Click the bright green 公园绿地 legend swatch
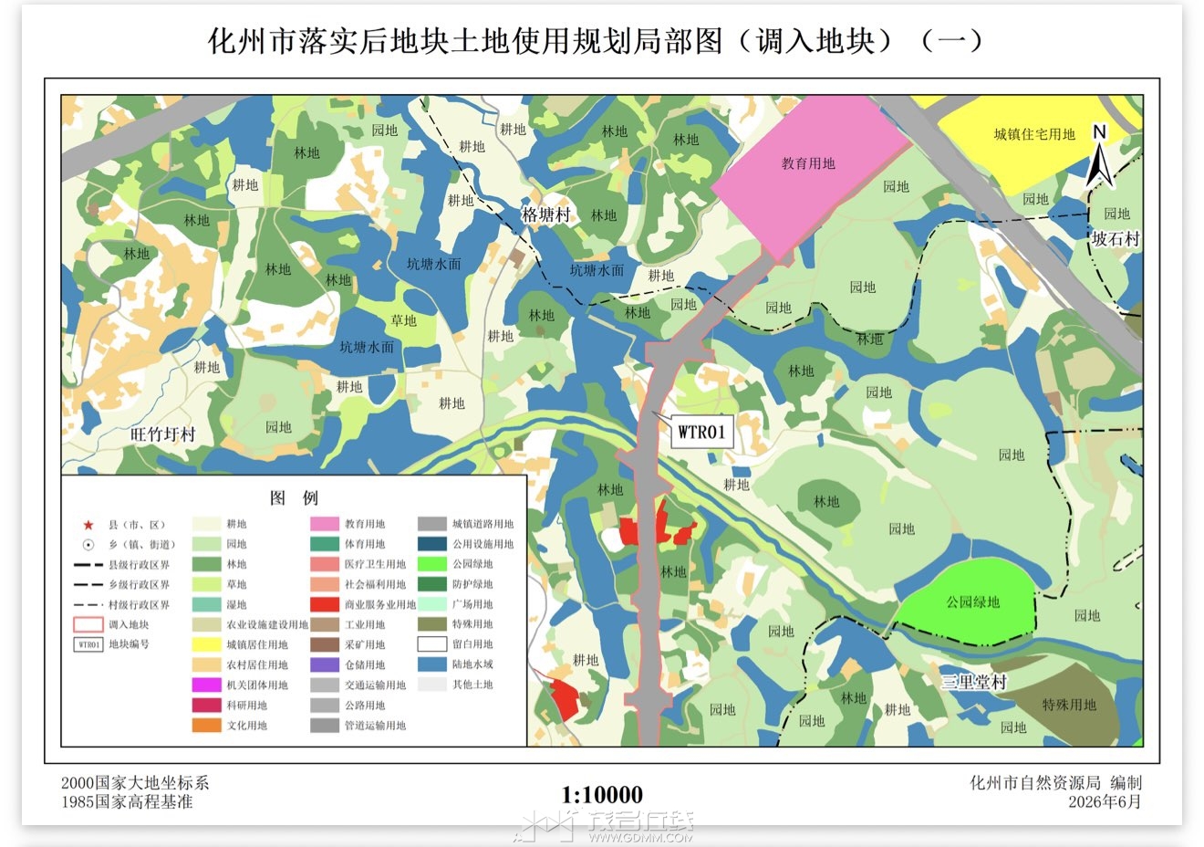 point(432,564)
